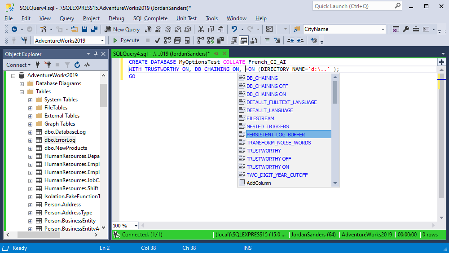Open the Tools menu
This screenshot has height=253, width=449.
[211, 18]
